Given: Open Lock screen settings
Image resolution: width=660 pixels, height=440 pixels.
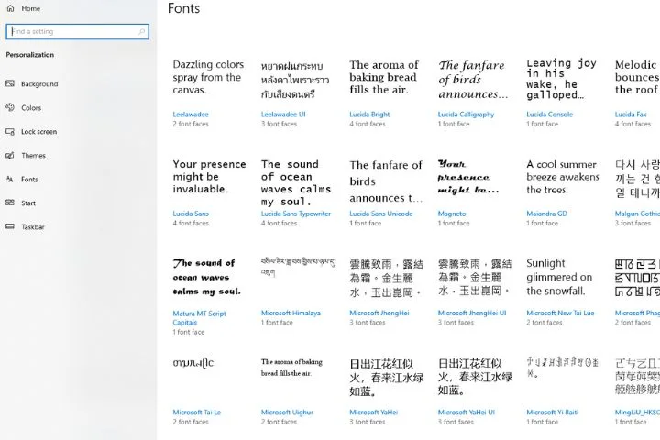Looking at the screenshot, I should tap(38, 132).
